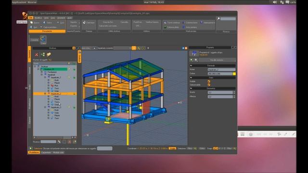The height and width of the screenshot is (173, 308).
Task: Select the Colonna trave tool icon
Action: [184, 23]
